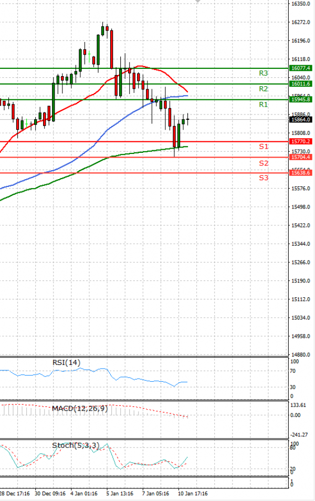Screen dimensions: 315x501
Task: Click the current price tag 15864.0
Action: click(x=300, y=120)
